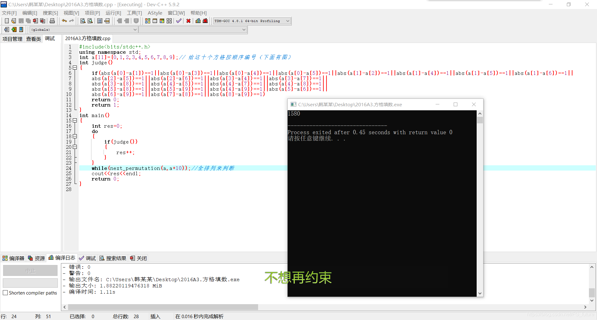597x320 pixels.
Task: Click the Rebuild All toolbar icon
Action: [169, 21]
